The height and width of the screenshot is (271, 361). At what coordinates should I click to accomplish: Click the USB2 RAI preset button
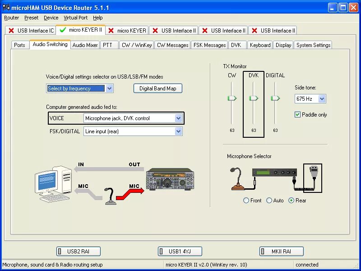pos(79,251)
